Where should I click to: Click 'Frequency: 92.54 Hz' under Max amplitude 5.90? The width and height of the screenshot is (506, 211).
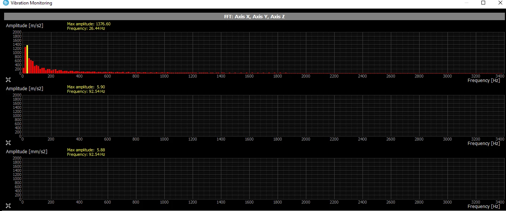click(x=86, y=91)
